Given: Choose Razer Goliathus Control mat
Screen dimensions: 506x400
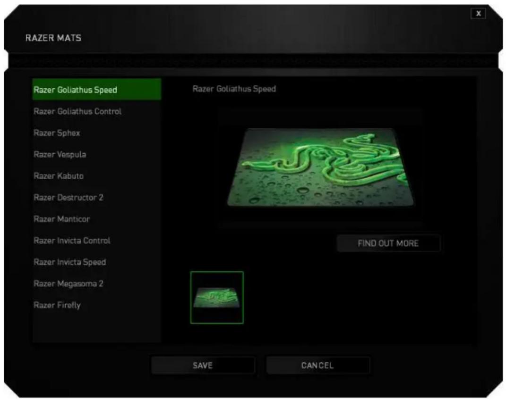Looking at the screenshot, I should (x=97, y=111).
